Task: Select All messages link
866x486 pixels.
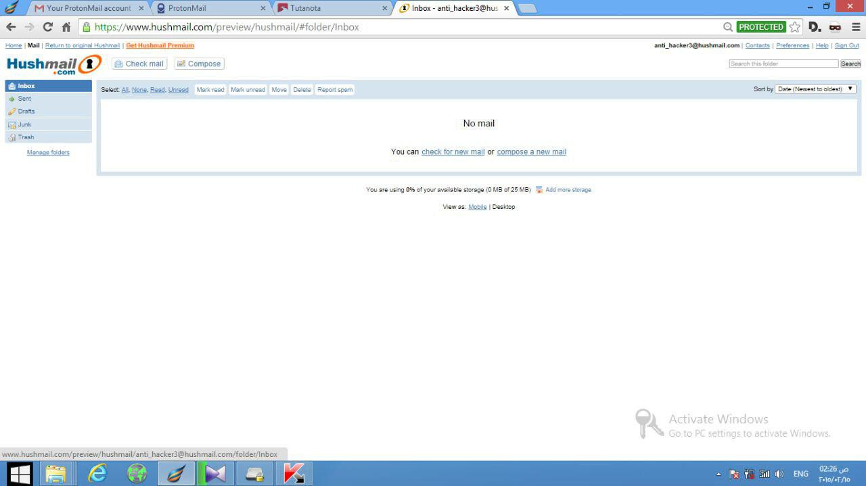Action: coord(125,90)
